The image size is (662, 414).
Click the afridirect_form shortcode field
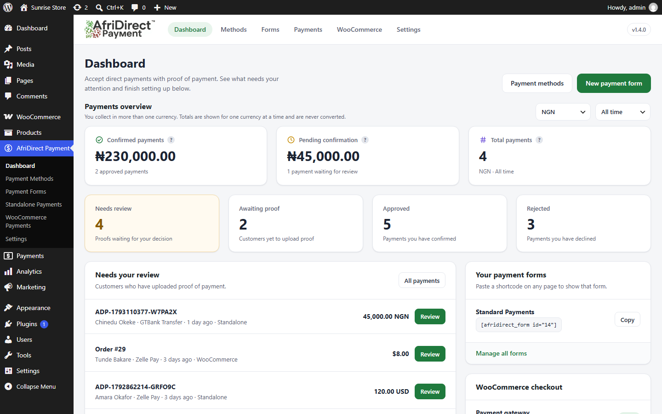519,325
